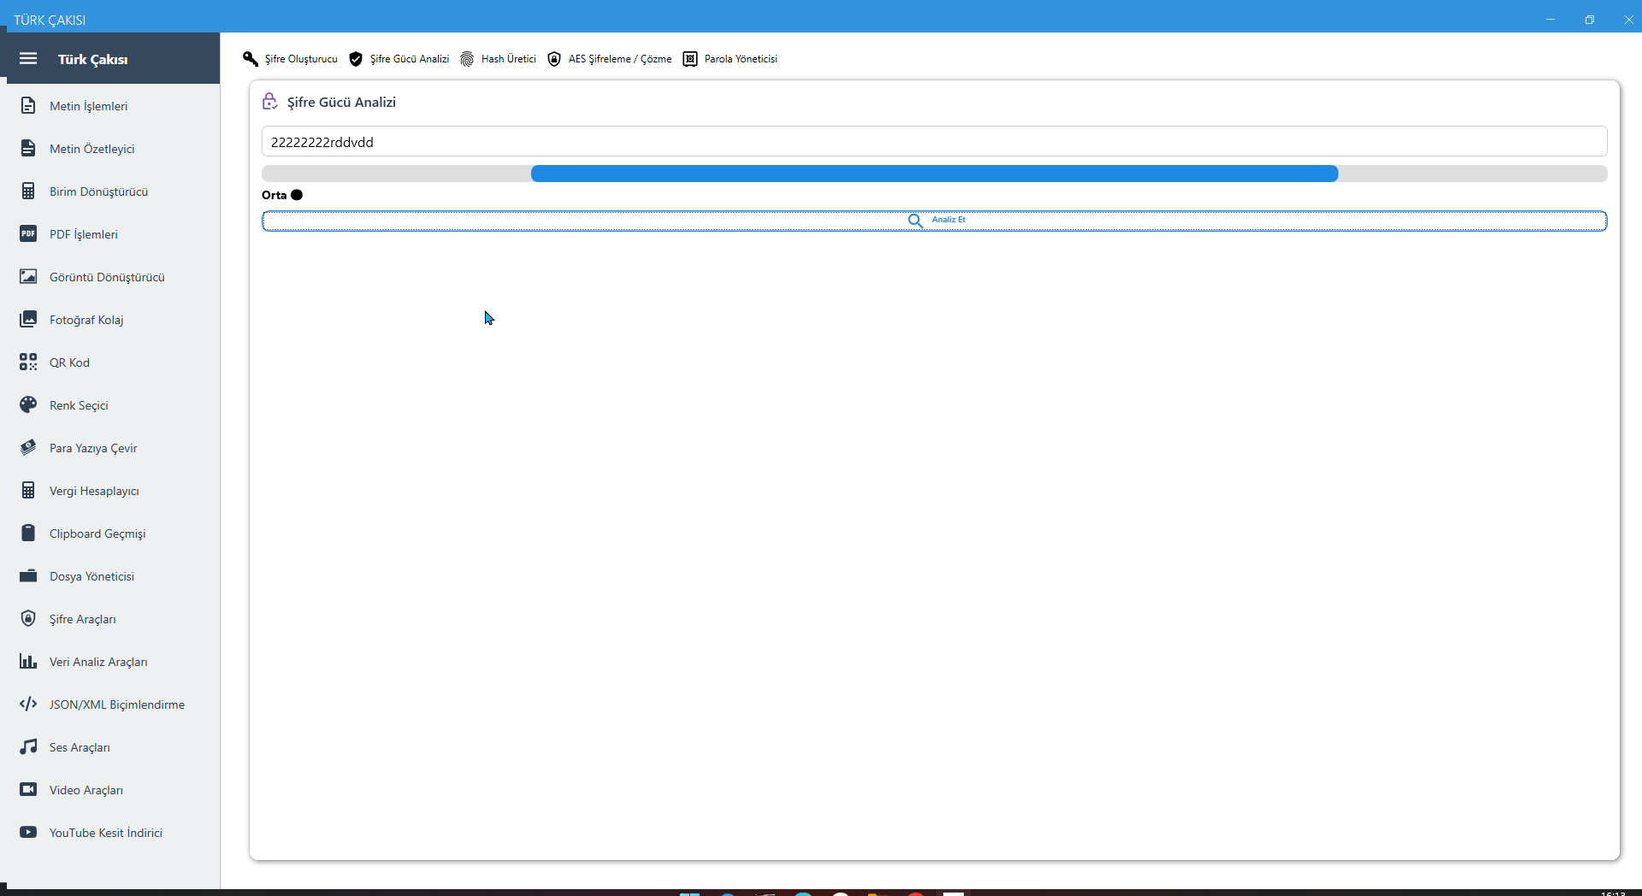This screenshot has height=896, width=1642.
Task: Go to JSON/XML Biçimlendirme
Action: point(116,704)
